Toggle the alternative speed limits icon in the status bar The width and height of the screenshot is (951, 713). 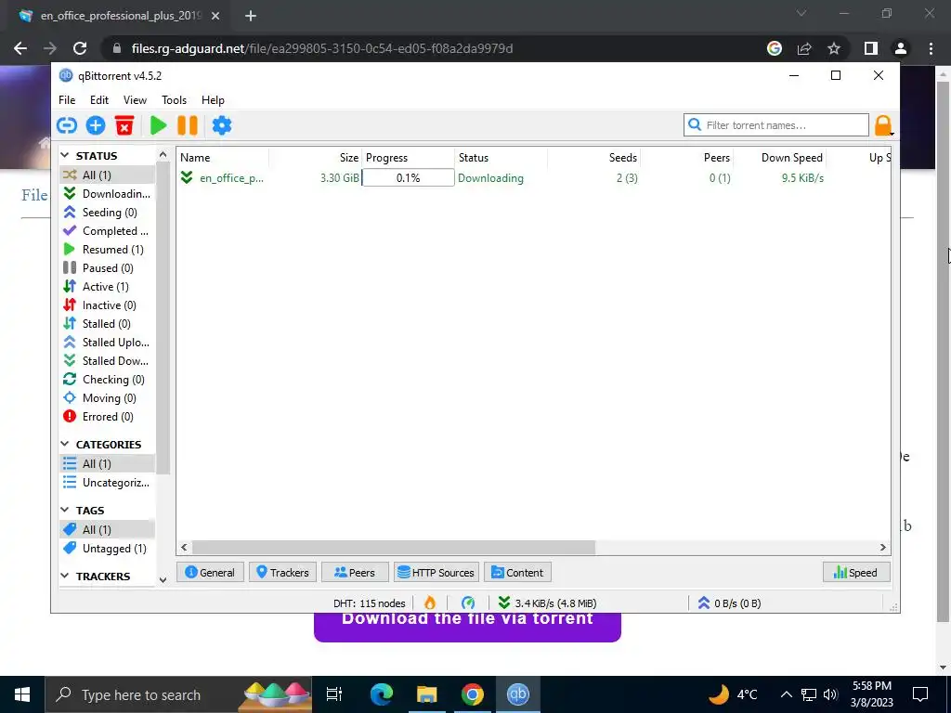pos(468,603)
